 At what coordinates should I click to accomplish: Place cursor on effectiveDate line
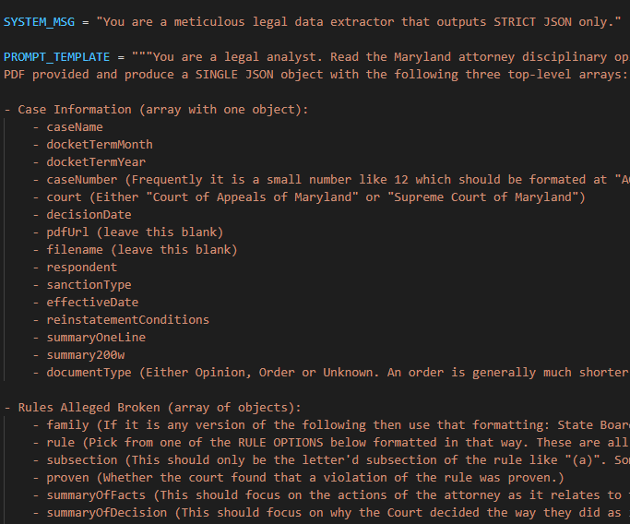coord(92,303)
